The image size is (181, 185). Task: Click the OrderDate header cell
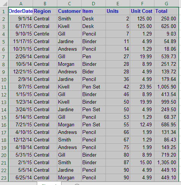(x=21, y=11)
